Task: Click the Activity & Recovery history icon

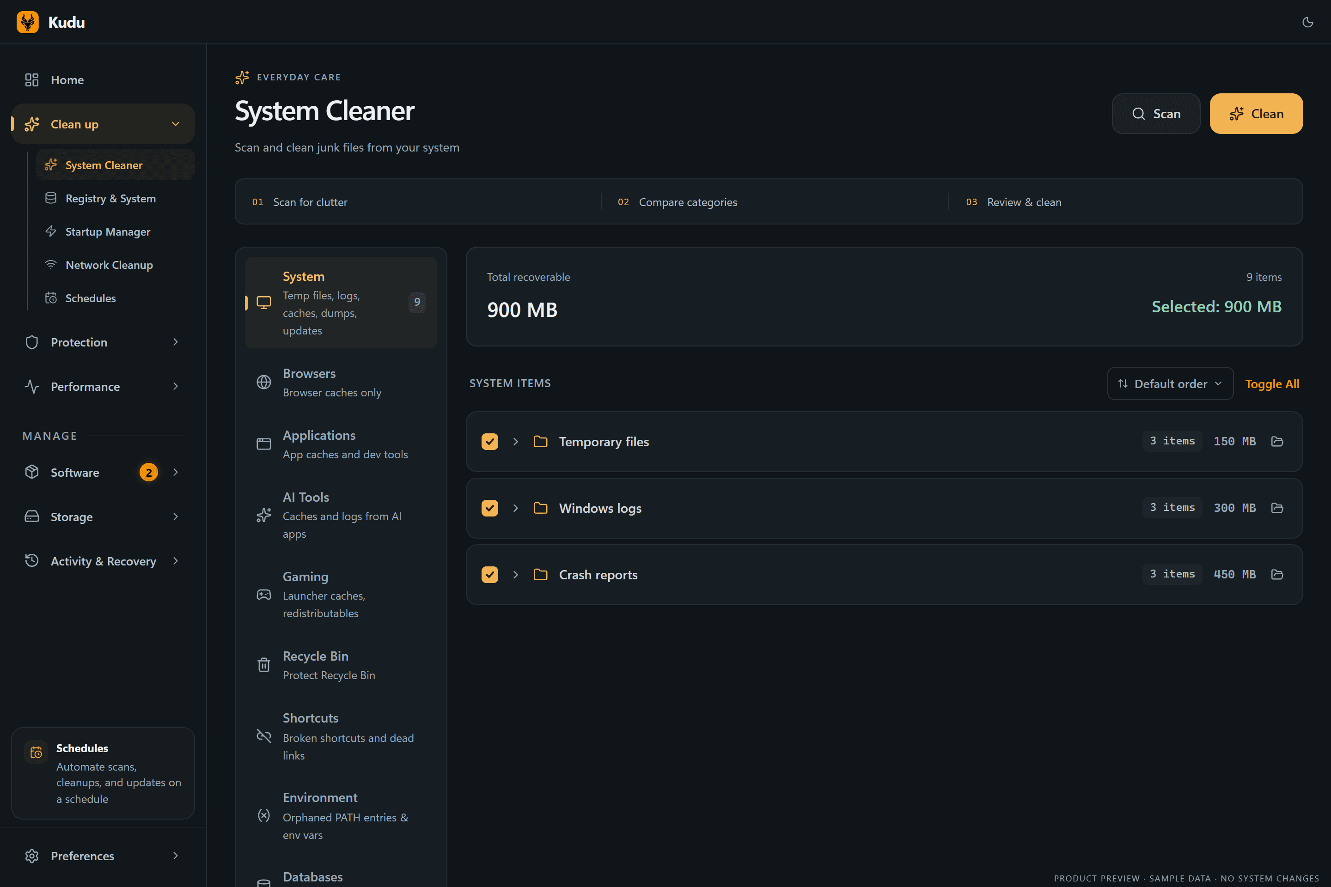Action: pos(32,560)
